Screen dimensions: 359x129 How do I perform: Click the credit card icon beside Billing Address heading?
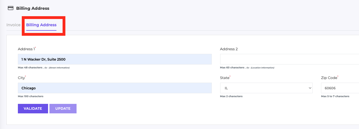pos(10,8)
